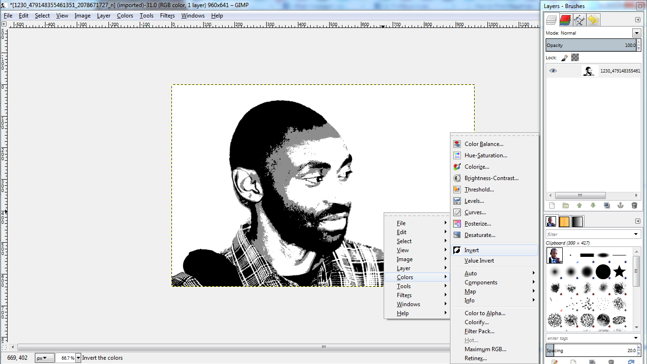Open the enter tags dropdown
The image size is (647, 364).
tap(637, 338)
